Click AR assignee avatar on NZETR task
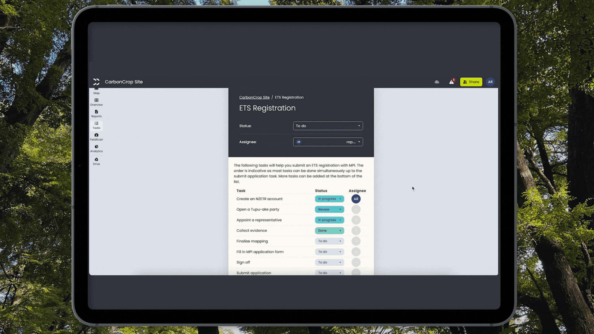 click(356, 199)
